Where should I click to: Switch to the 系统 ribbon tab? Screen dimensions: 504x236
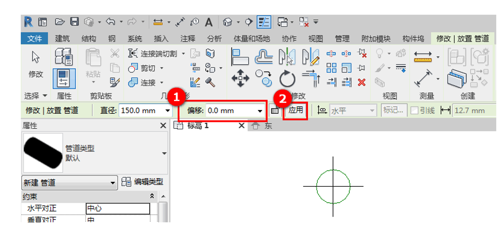click(x=135, y=39)
